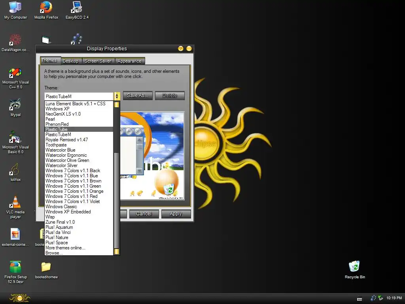Screen dimensions: 405x304
Task: Select PlasticTubeM in the theme list
Action: tap(79, 135)
